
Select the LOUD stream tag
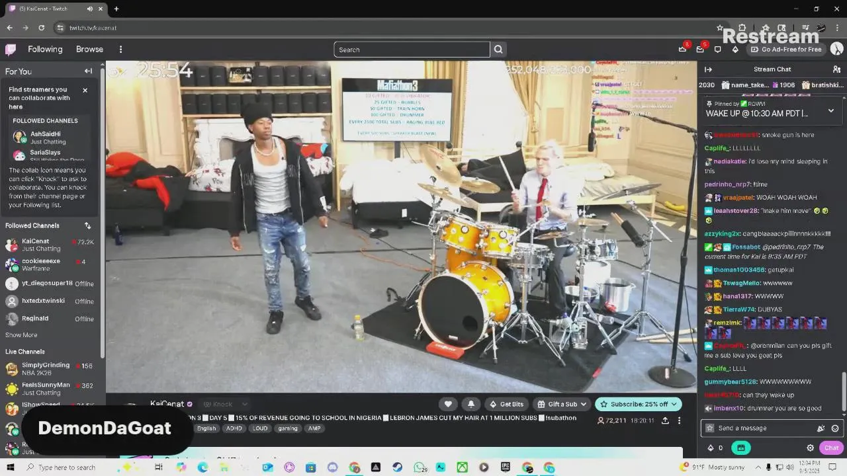(260, 428)
